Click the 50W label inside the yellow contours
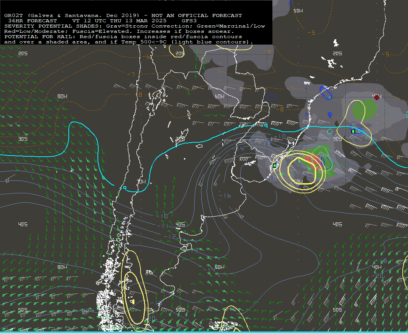This screenshot has height=333, width=408. (298, 182)
